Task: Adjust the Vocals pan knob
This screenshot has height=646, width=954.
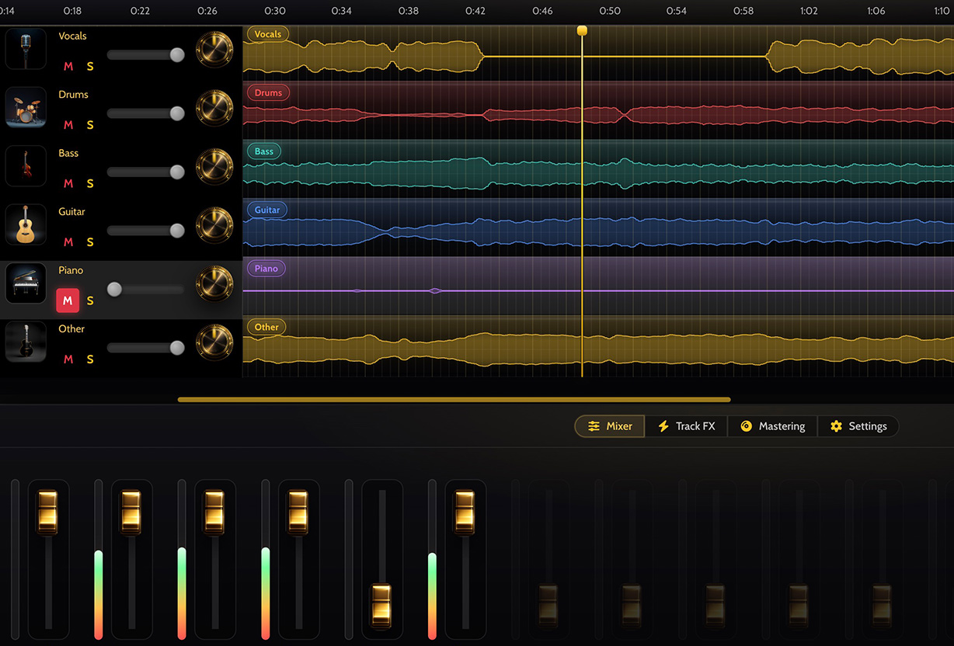Action: click(x=215, y=49)
